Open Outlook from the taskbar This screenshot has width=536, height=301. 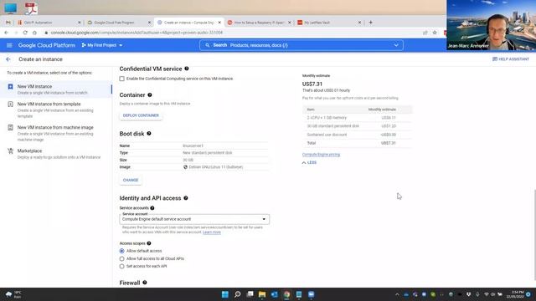pyautogui.click(x=275, y=294)
